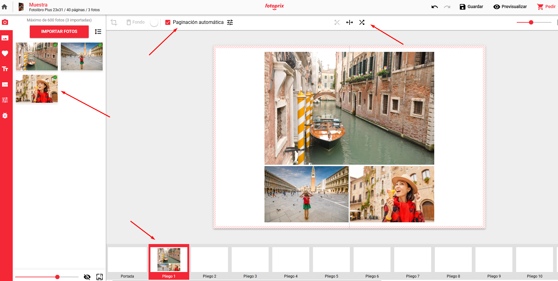Image resolution: width=558 pixels, height=281 pixels.
Task: Toggle hide used photos eye icon
Action: point(87,277)
